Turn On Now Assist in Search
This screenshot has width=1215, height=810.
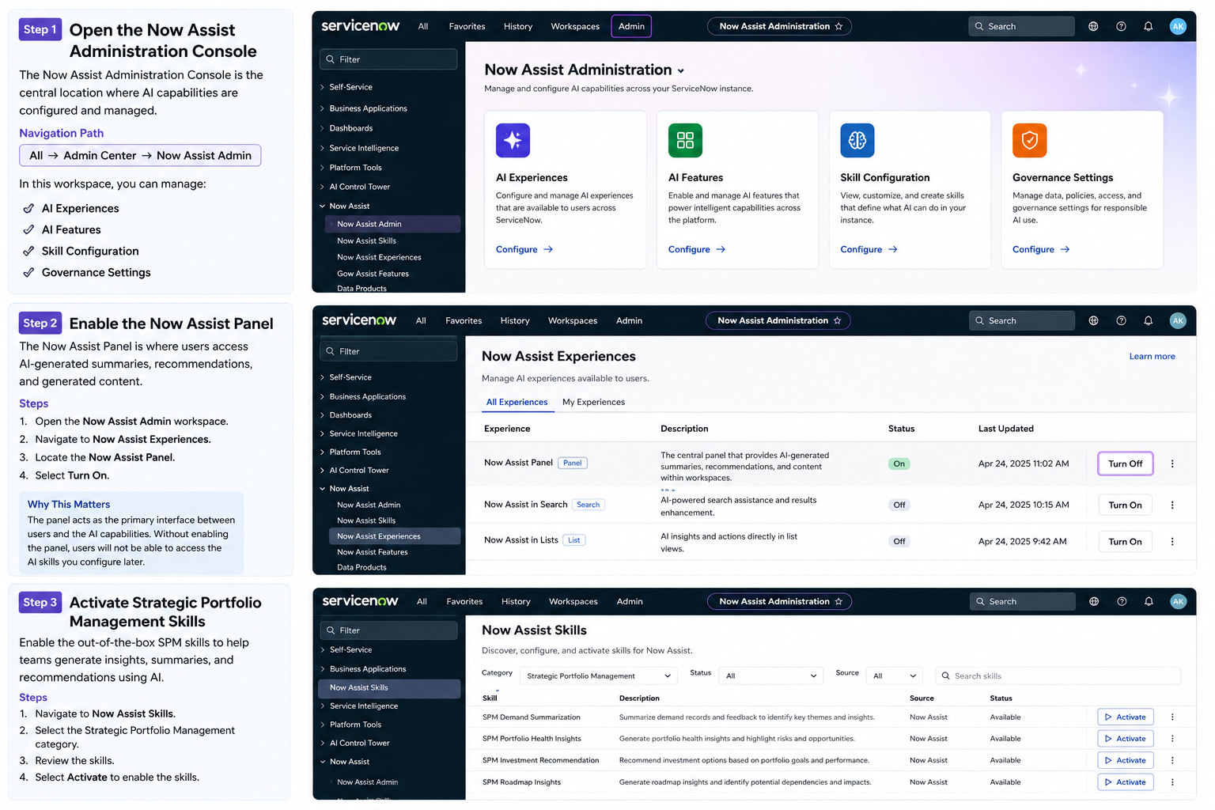[x=1125, y=505]
